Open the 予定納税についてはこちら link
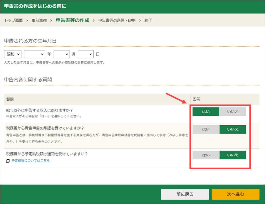The image size is (265, 204). [x=31, y=161]
